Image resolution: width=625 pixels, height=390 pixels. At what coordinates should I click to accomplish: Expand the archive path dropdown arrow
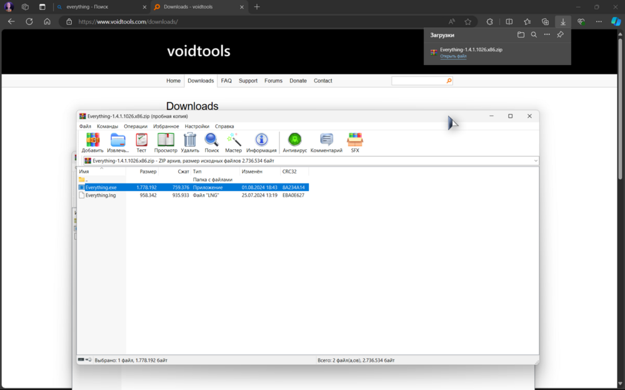point(536,161)
